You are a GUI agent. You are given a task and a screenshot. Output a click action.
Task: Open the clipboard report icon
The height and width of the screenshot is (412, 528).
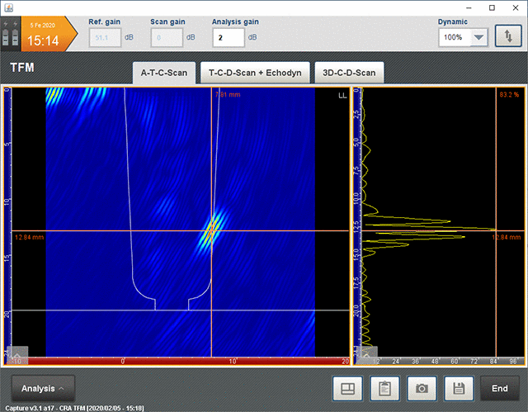click(384, 388)
